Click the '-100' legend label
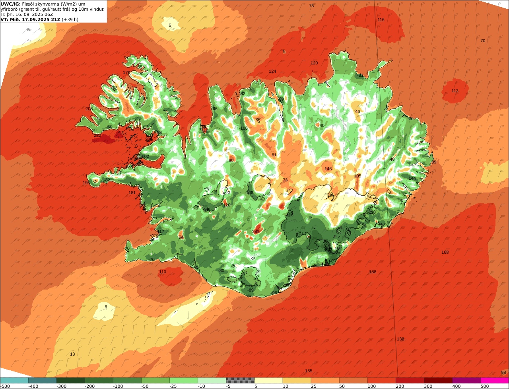Screen dimensions: 509x389 click(118, 386)
